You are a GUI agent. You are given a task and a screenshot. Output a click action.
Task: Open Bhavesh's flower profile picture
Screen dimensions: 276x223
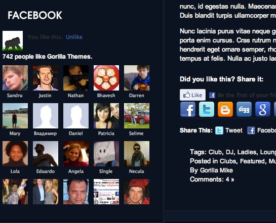(106, 78)
